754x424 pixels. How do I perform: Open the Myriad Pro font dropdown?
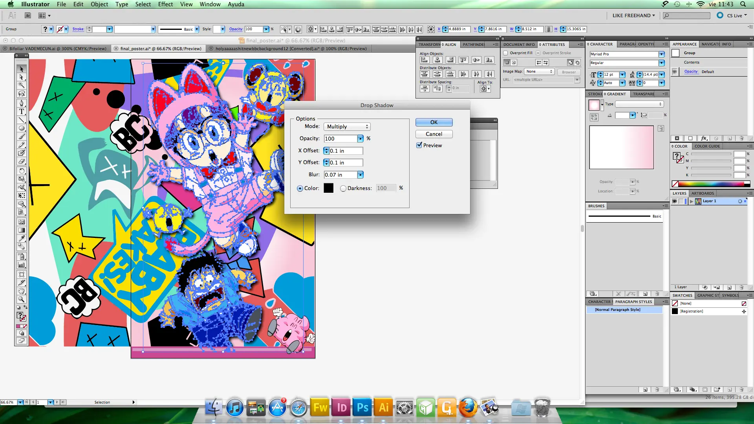(x=662, y=54)
